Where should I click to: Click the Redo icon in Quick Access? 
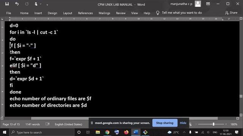(x=27, y=4)
